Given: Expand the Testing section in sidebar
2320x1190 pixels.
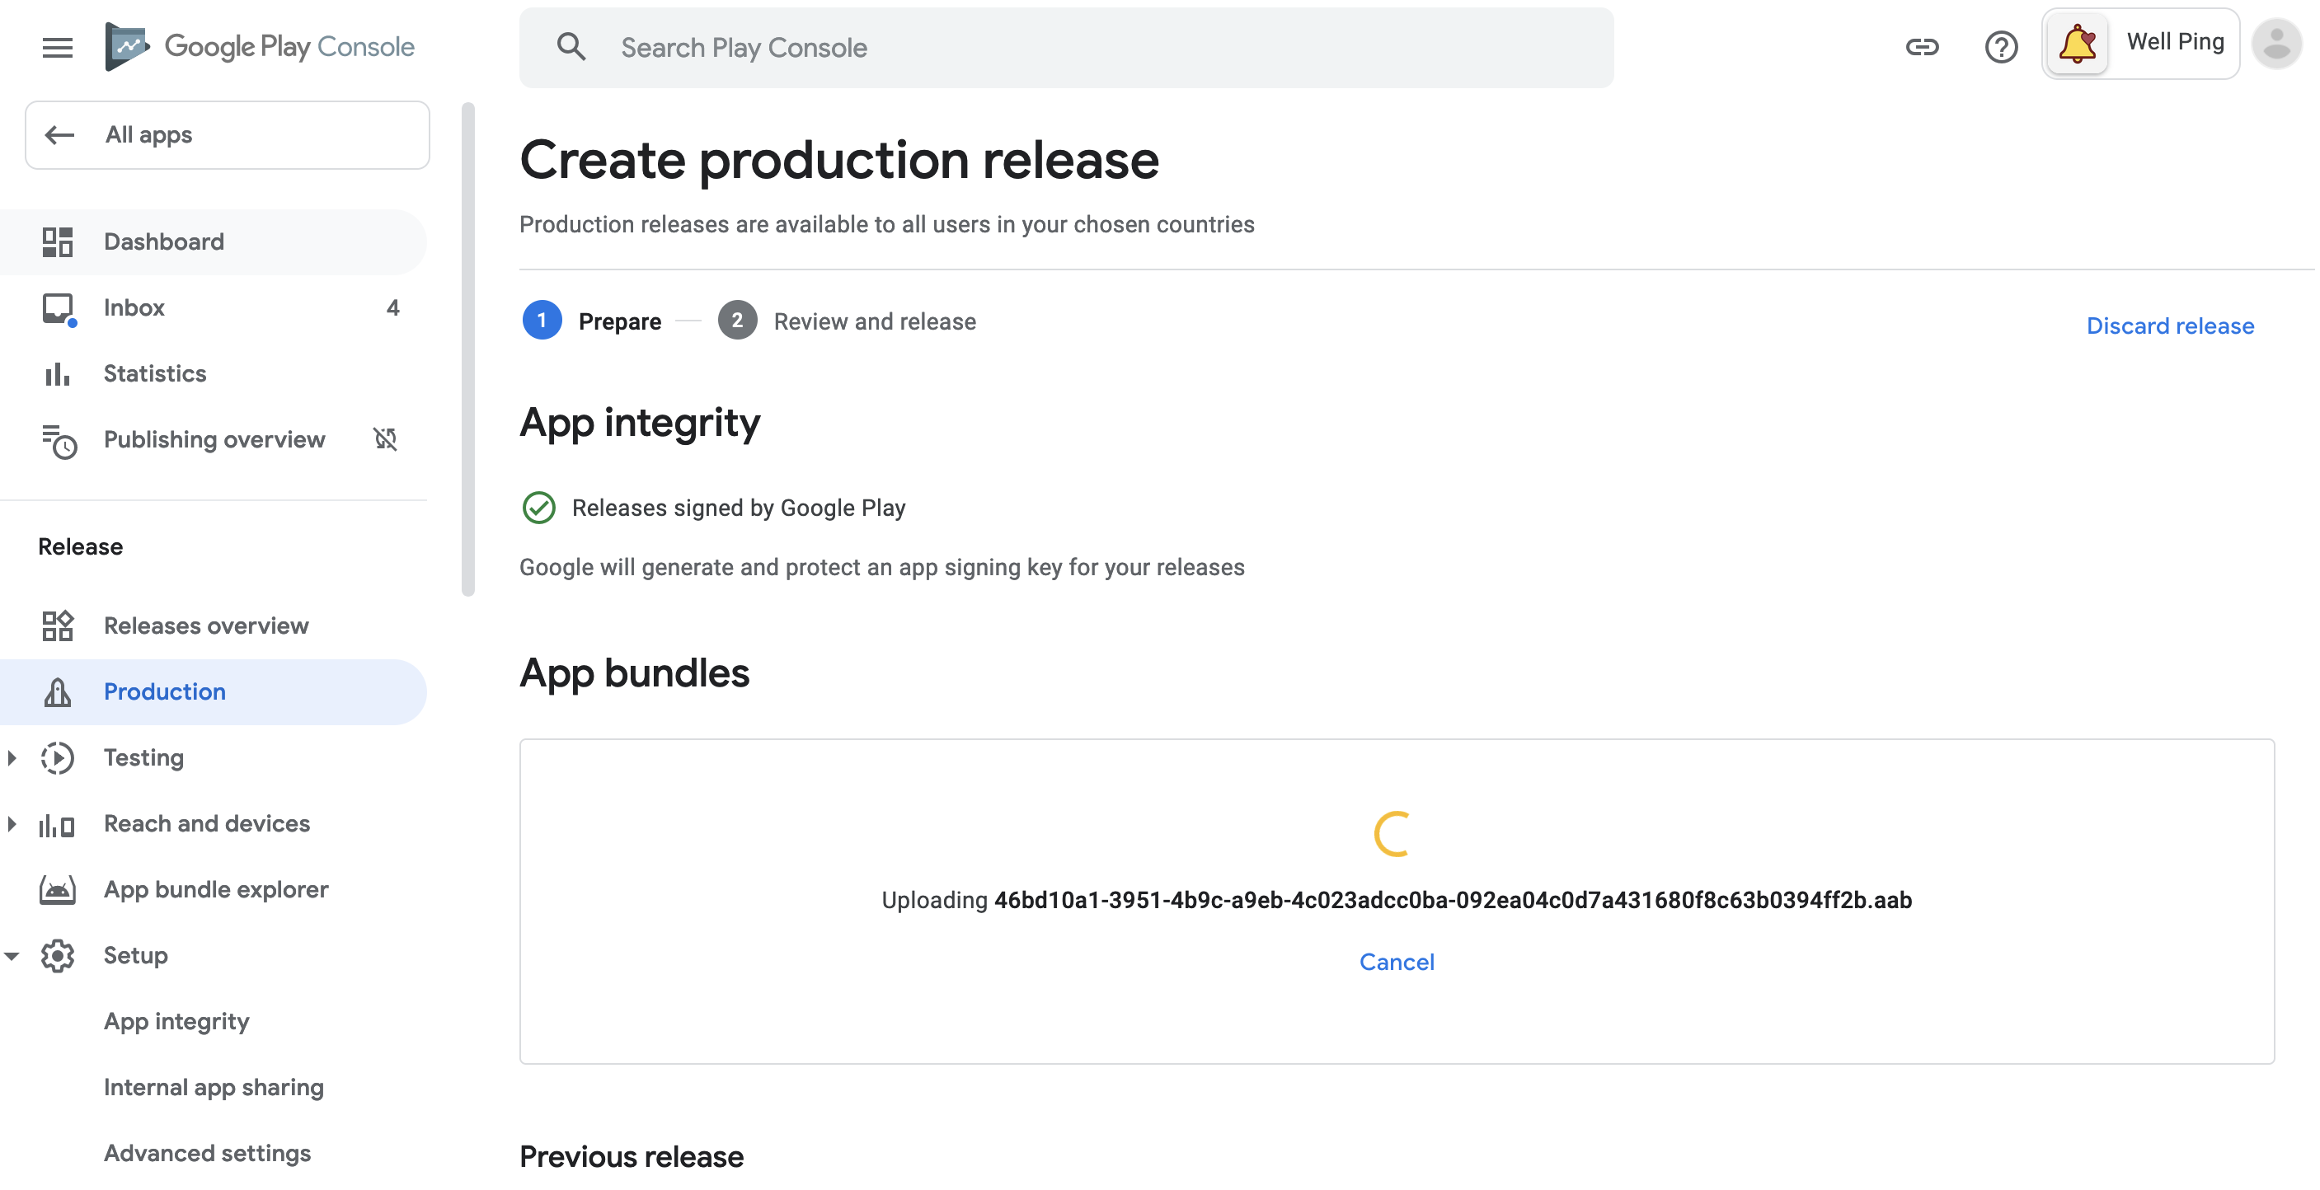Looking at the screenshot, I should tap(12, 757).
